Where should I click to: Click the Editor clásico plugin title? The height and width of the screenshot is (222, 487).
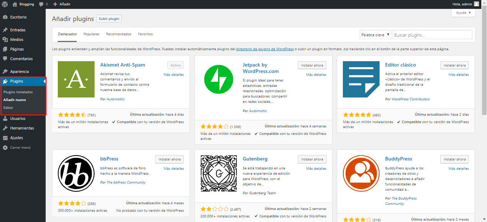click(x=401, y=65)
